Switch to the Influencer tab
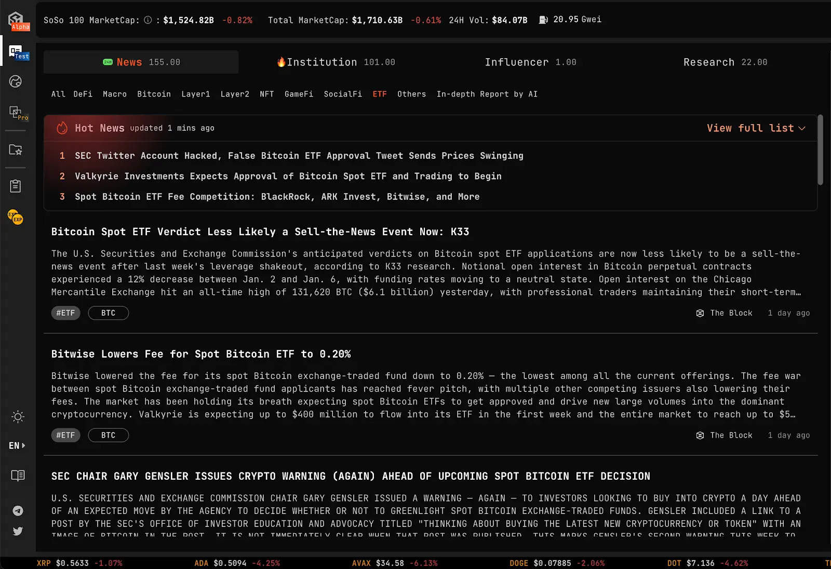The height and width of the screenshot is (569, 831). tap(531, 62)
